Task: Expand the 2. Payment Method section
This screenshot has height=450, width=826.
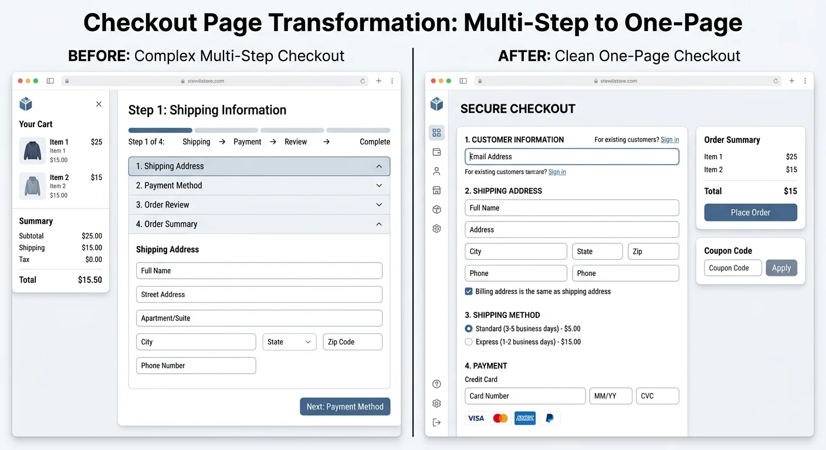Action: click(259, 186)
